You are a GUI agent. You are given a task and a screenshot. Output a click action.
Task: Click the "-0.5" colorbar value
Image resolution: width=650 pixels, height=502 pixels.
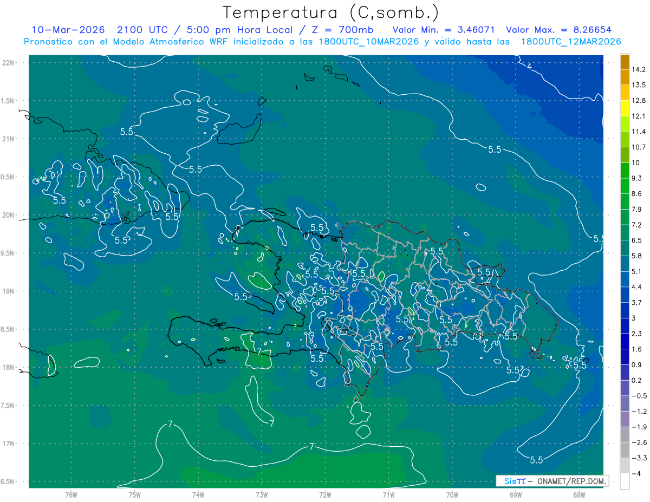point(639,396)
